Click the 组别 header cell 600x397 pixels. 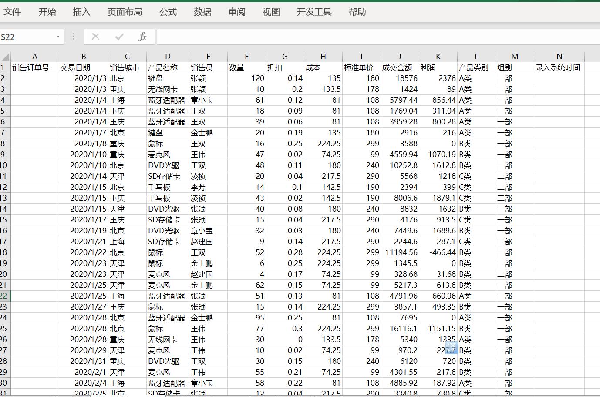coord(515,67)
